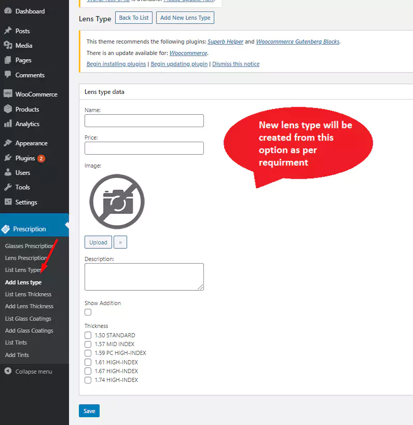Go to the Media menu
Image resolution: width=413 pixels, height=425 pixels.
tap(24, 46)
